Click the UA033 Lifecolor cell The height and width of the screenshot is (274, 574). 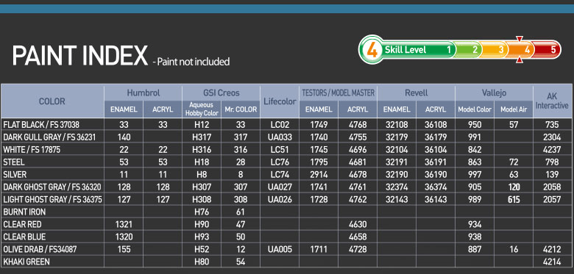[280, 137]
